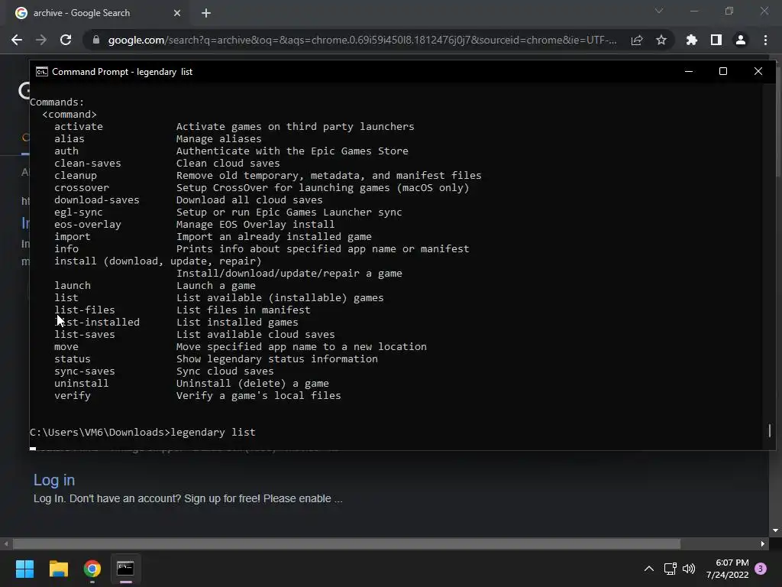Viewport: 782px width, 587px height.
Task: Click the 'egl-sync' command text
Action: click(79, 212)
